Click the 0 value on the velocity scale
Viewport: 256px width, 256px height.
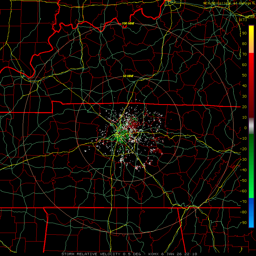(245, 128)
